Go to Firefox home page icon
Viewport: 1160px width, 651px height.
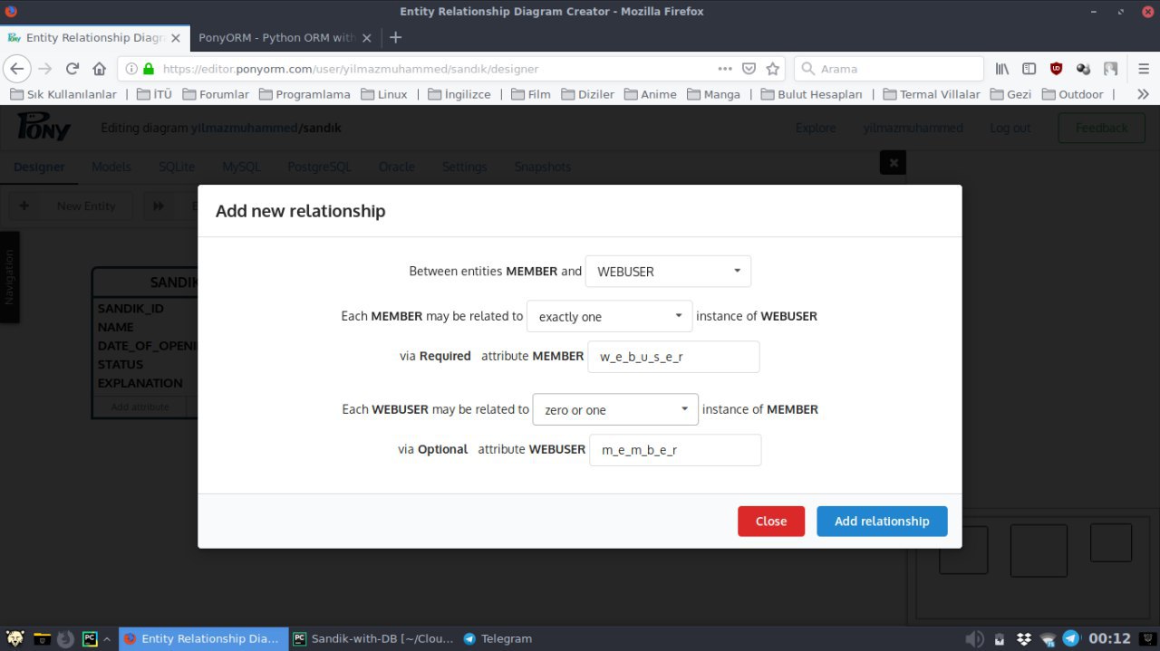(100, 69)
